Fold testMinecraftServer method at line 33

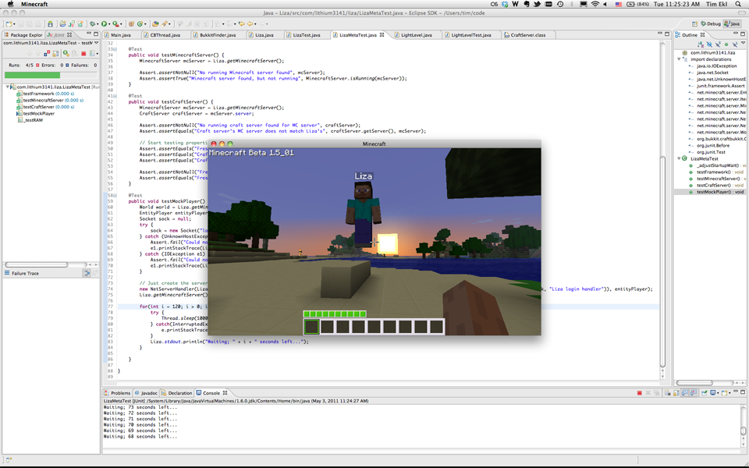pyautogui.click(x=115, y=49)
